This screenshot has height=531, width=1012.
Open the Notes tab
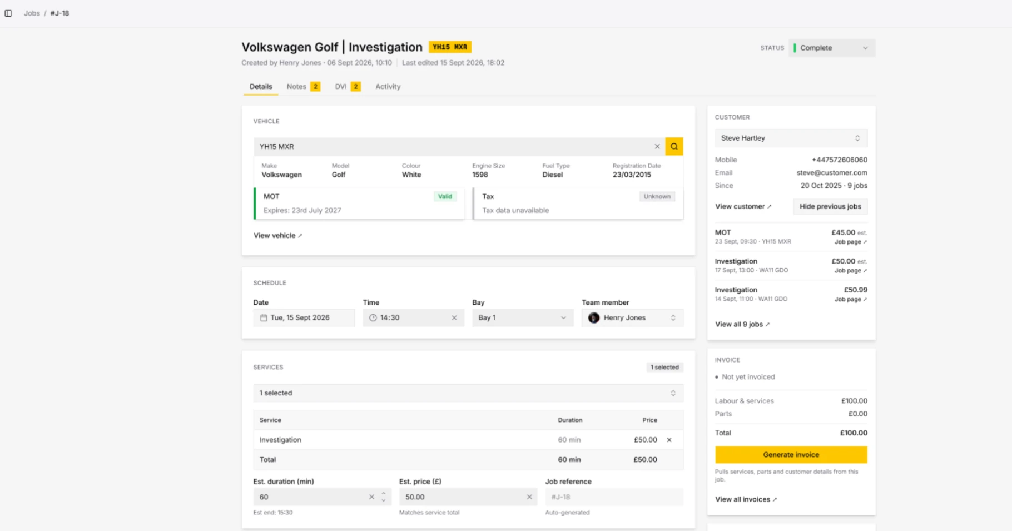pos(303,87)
